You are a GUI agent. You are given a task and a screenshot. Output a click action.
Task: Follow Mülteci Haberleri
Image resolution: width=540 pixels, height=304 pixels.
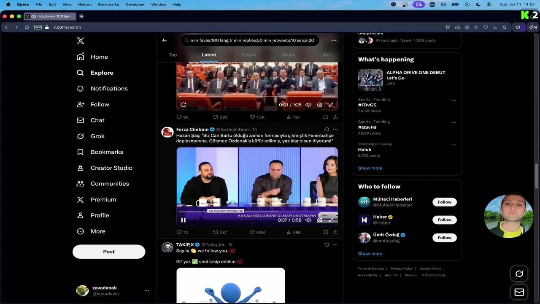(x=444, y=202)
